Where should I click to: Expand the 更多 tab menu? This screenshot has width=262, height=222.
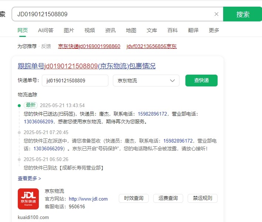[214, 30]
